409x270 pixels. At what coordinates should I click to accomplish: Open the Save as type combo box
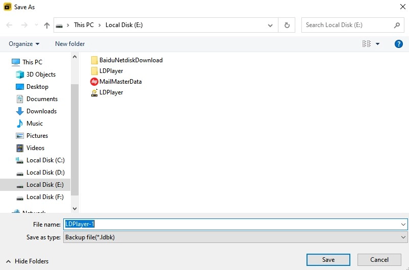point(235,237)
